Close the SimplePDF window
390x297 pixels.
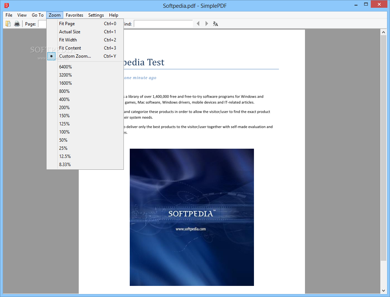379,4
